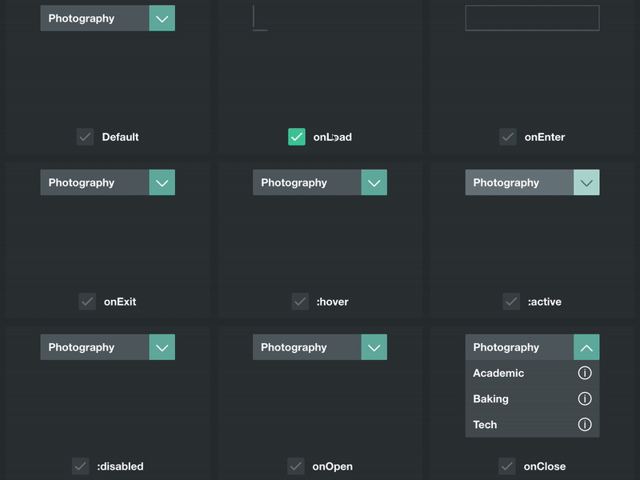Toggle the Default checkbox

tap(86, 137)
